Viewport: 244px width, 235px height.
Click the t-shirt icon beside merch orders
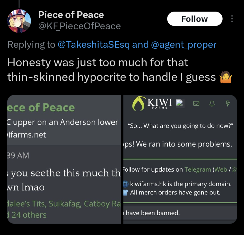click(x=126, y=193)
